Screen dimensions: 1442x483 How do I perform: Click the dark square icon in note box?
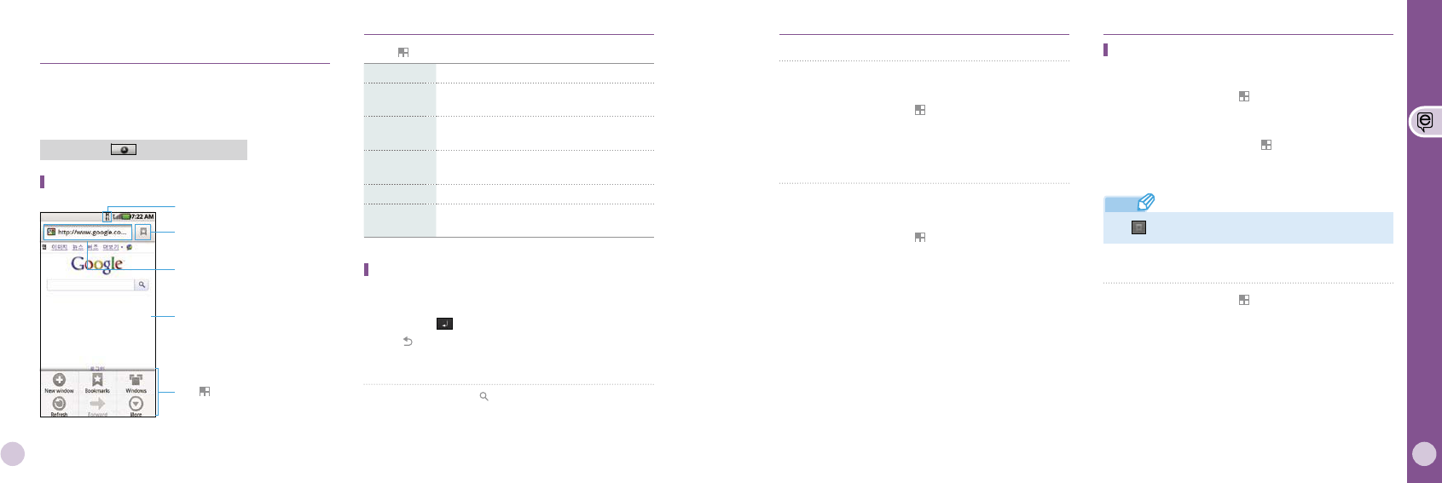point(1138,227)
